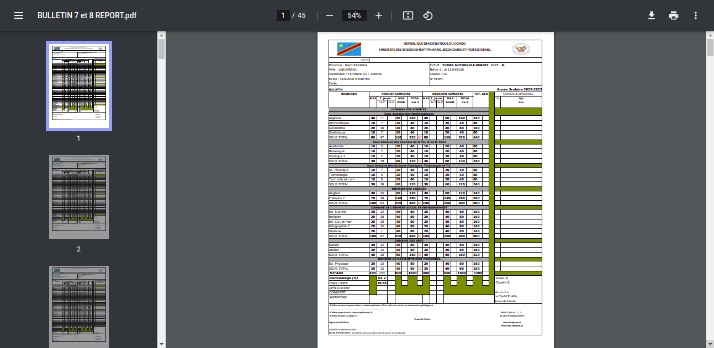Click the document title BULLETIN 7 et 8 REPORT.pdf
The height and width of the screenshot is (348, 714).
(87, 15)
